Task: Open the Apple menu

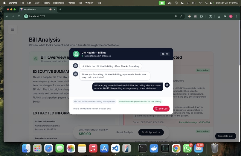Action: click(x=4, y=3)
